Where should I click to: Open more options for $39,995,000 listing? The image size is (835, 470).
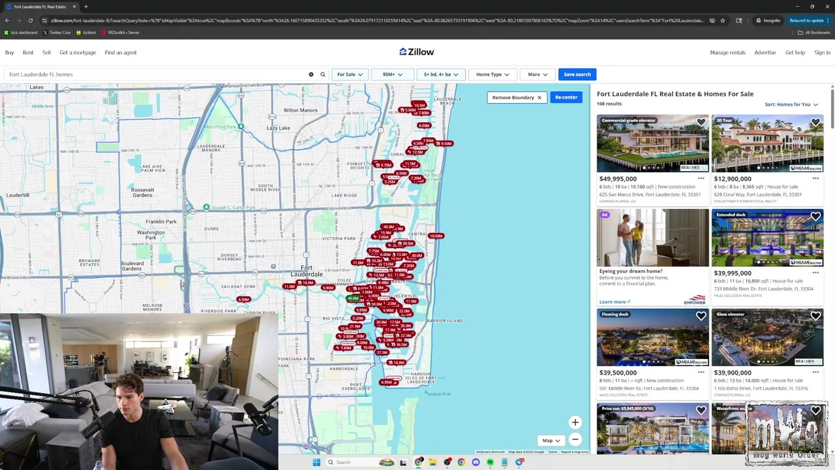pyautogui.click(x=815, y=273)
